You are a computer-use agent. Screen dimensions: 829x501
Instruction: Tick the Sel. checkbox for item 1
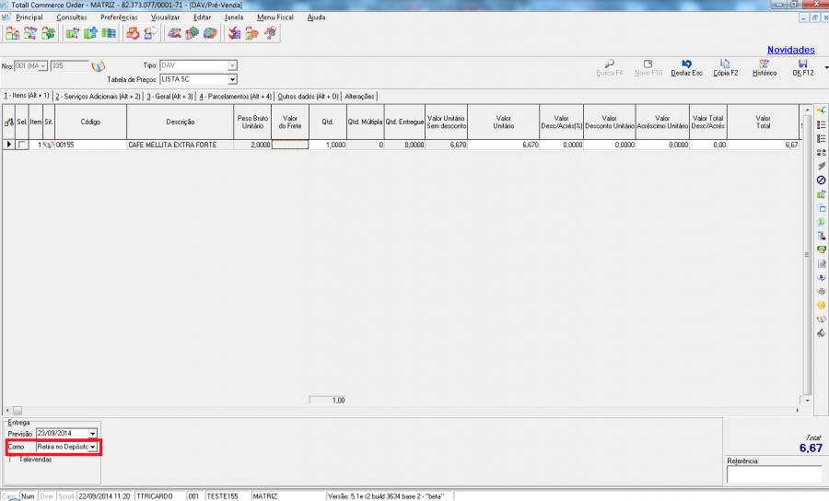pos(22,146)
